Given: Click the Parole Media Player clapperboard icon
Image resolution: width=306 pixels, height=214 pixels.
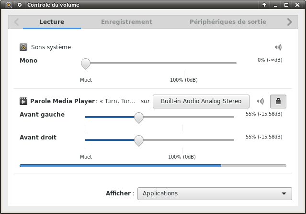Looking at the screenshot, I should (23, 101).
